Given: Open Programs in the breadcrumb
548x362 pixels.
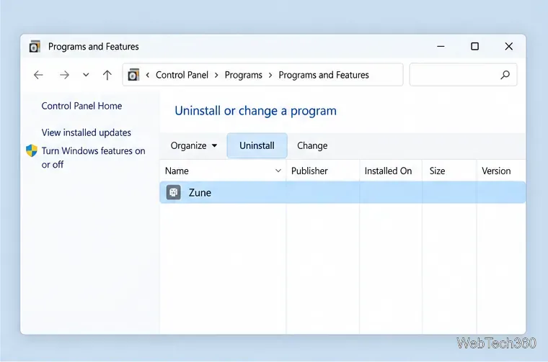Looking at the screenshot, I should tap(243, 75).
